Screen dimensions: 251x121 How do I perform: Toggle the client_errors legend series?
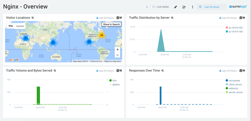[x=234, y=85]
